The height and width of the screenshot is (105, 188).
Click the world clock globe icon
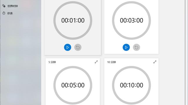point(4,6)
